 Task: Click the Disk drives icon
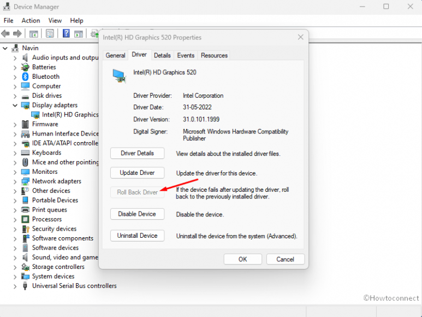pos(25,96)
